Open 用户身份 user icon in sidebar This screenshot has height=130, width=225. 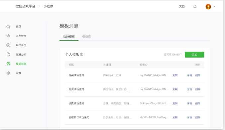[8, 45]
